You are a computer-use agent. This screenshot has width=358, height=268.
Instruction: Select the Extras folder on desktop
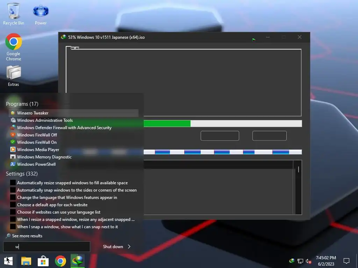(14, 76)
